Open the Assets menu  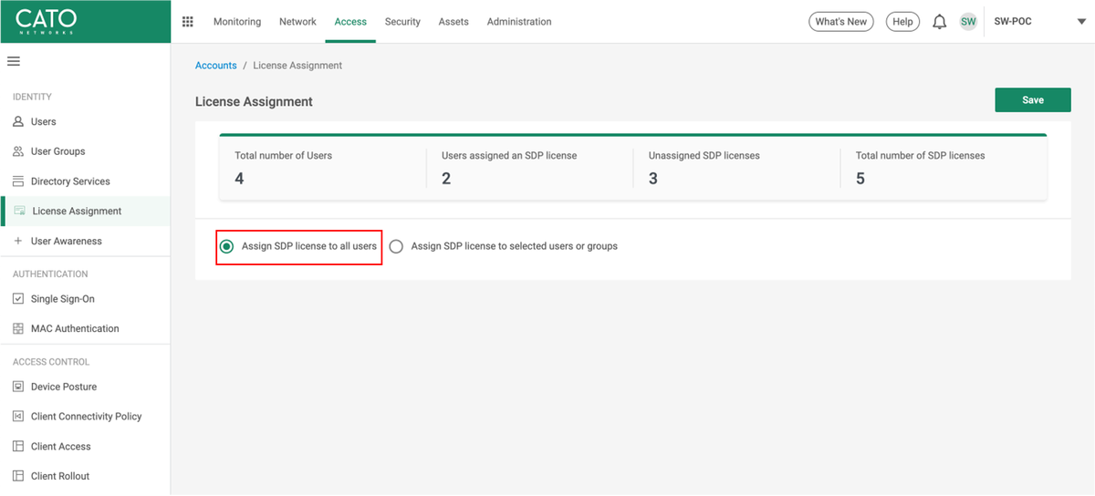click(454, 22)
